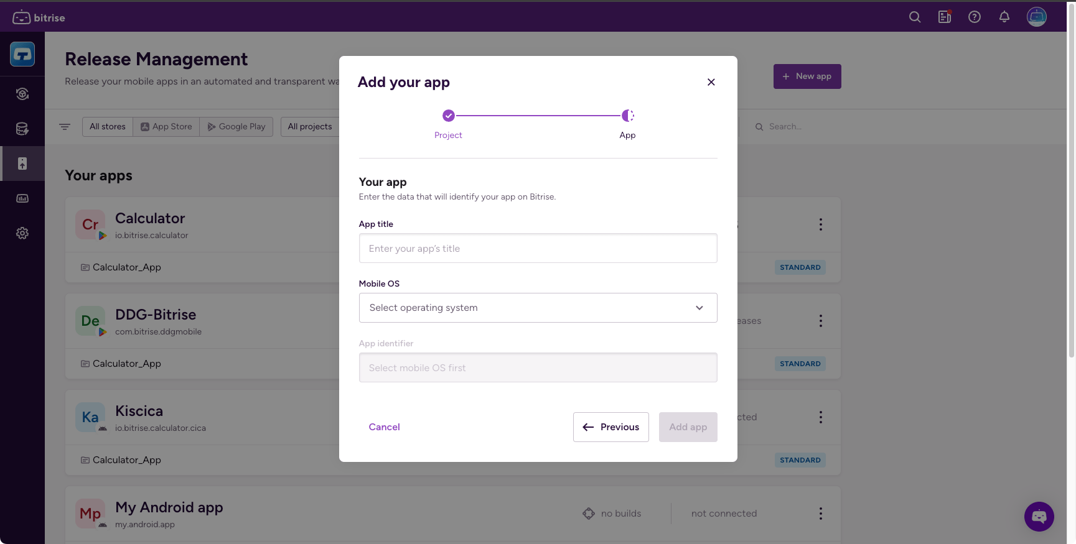This screenshot has width=1076, height=544.
Task: Open the help question mark icon
Action: click(975, 17)
